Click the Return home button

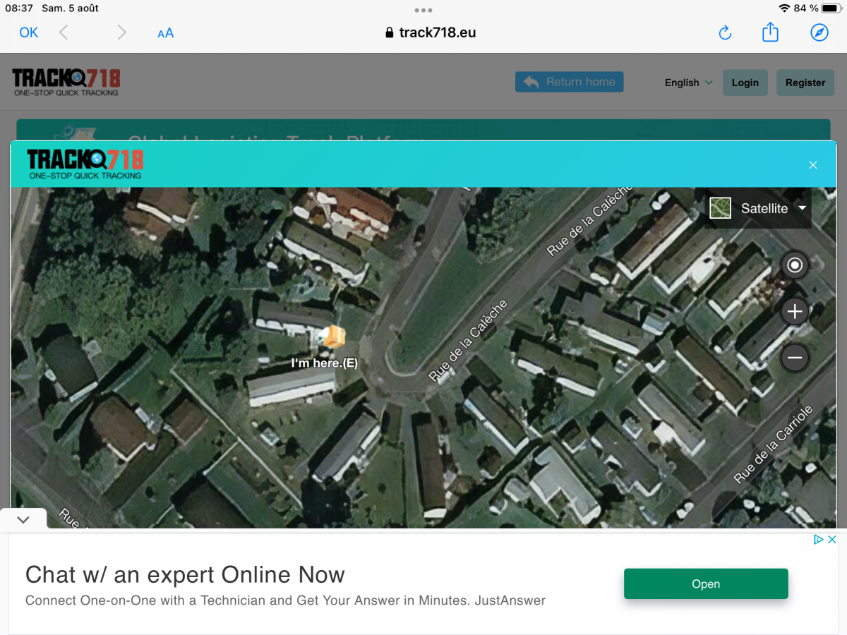click(x=570, y=82)
